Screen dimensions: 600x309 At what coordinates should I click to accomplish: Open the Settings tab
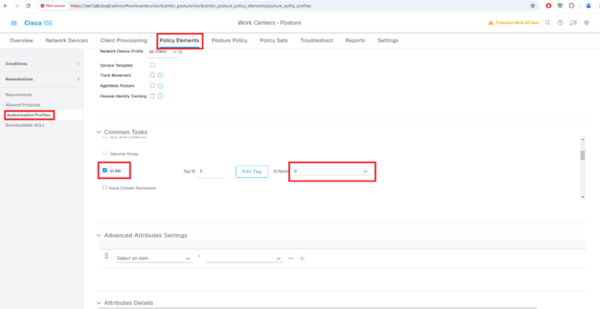click(x=388, y=41)
